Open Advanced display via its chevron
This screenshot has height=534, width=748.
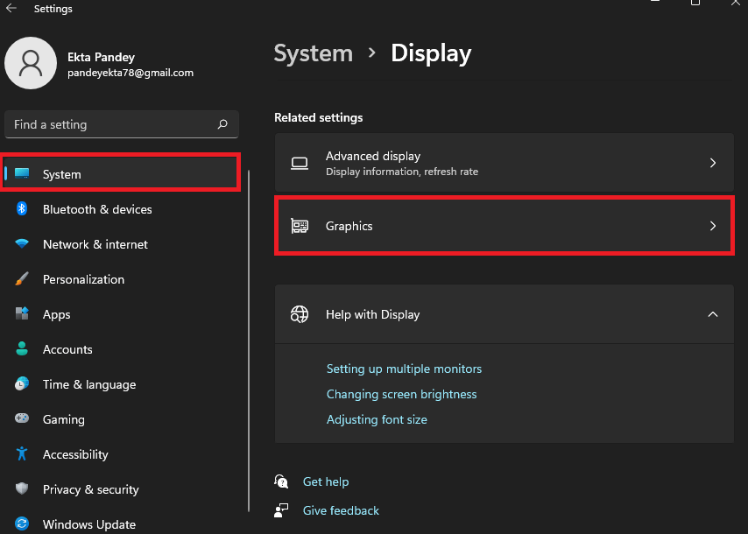(x=712, y=163)
